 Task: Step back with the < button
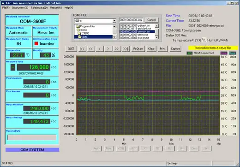click(x=100, y=49)
